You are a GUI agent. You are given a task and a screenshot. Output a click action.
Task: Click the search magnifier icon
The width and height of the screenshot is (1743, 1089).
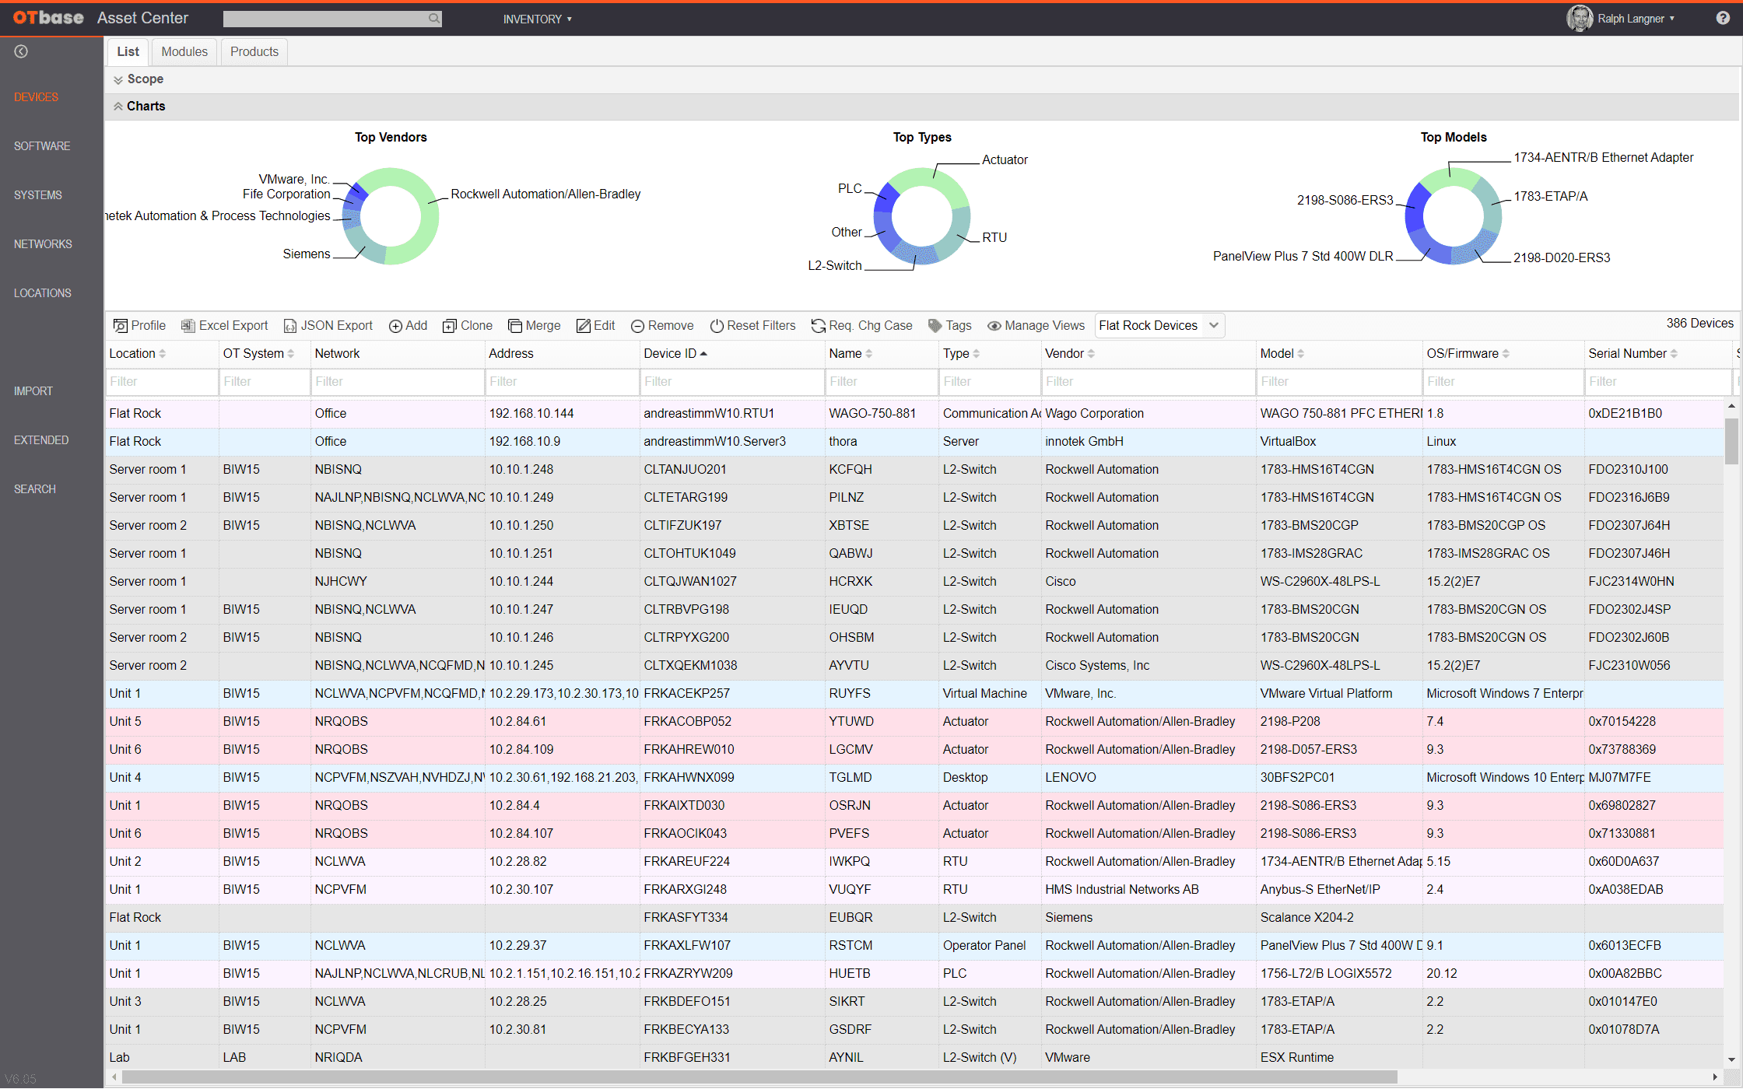click(x=434, y=18)
